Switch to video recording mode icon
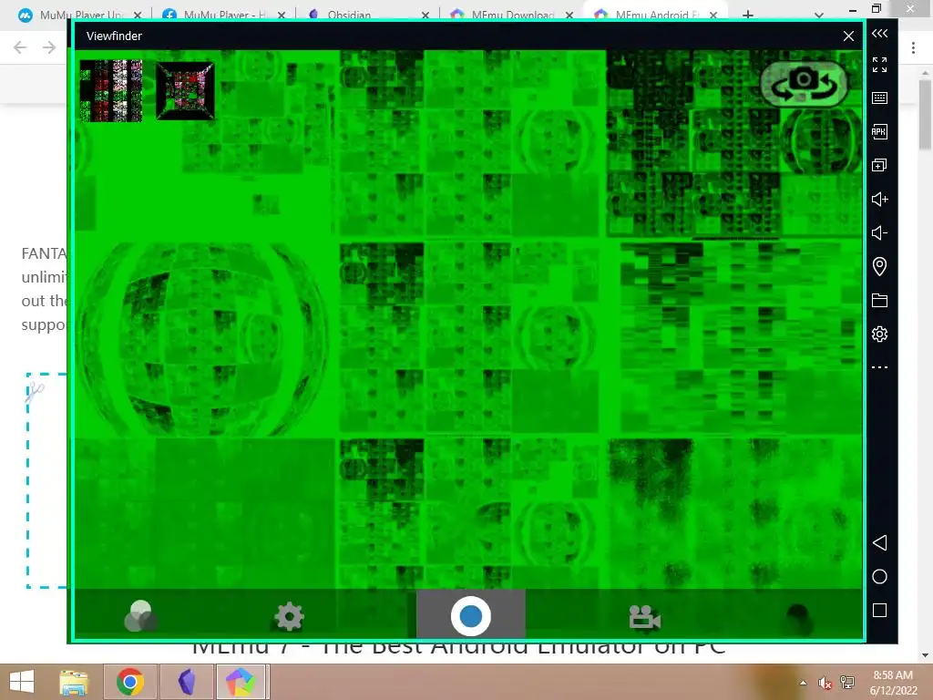This screenshot has width=933, height=700. coord(644,617)
